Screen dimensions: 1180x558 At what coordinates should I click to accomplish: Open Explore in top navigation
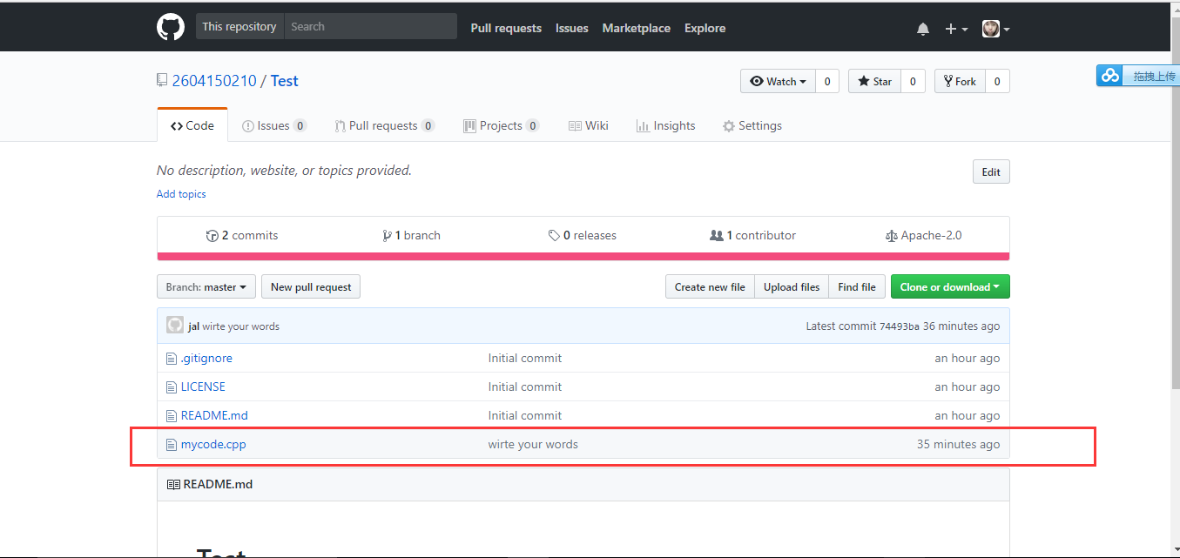(705, 28)
